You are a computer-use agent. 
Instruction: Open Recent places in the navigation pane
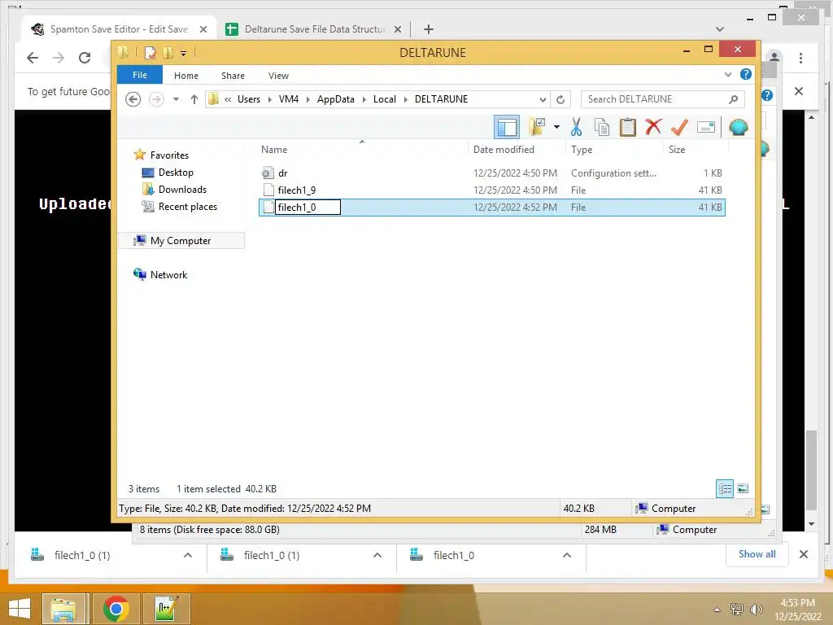188,207
